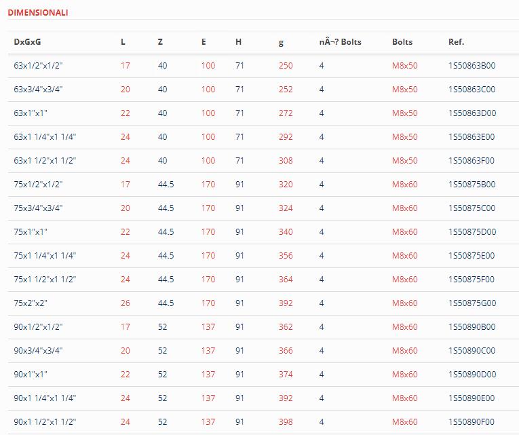Click the Ref. column header

456,42
